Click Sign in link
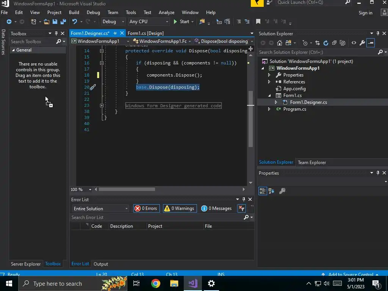The image size is (388, 291). pos(366,13)
